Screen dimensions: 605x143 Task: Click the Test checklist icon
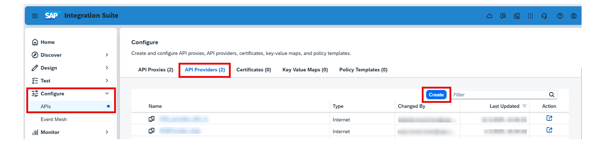point(35,81)
